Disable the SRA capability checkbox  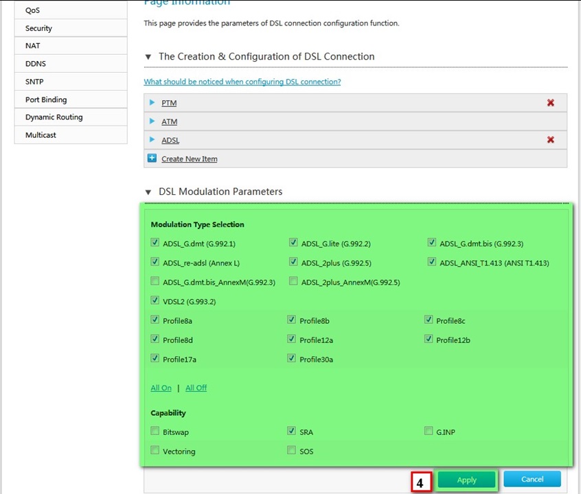[292, 431]
